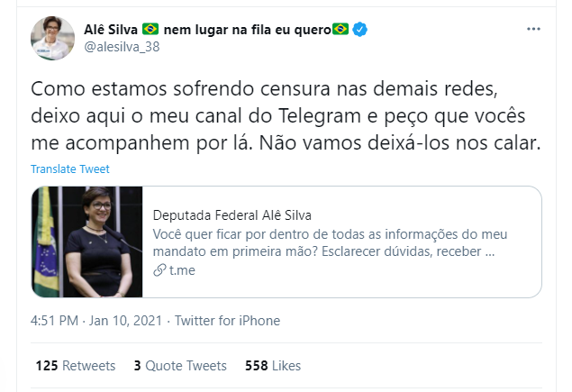Open Alê Silva display name profile
This screenshot has height=392, width=572.
coord(111,30)
